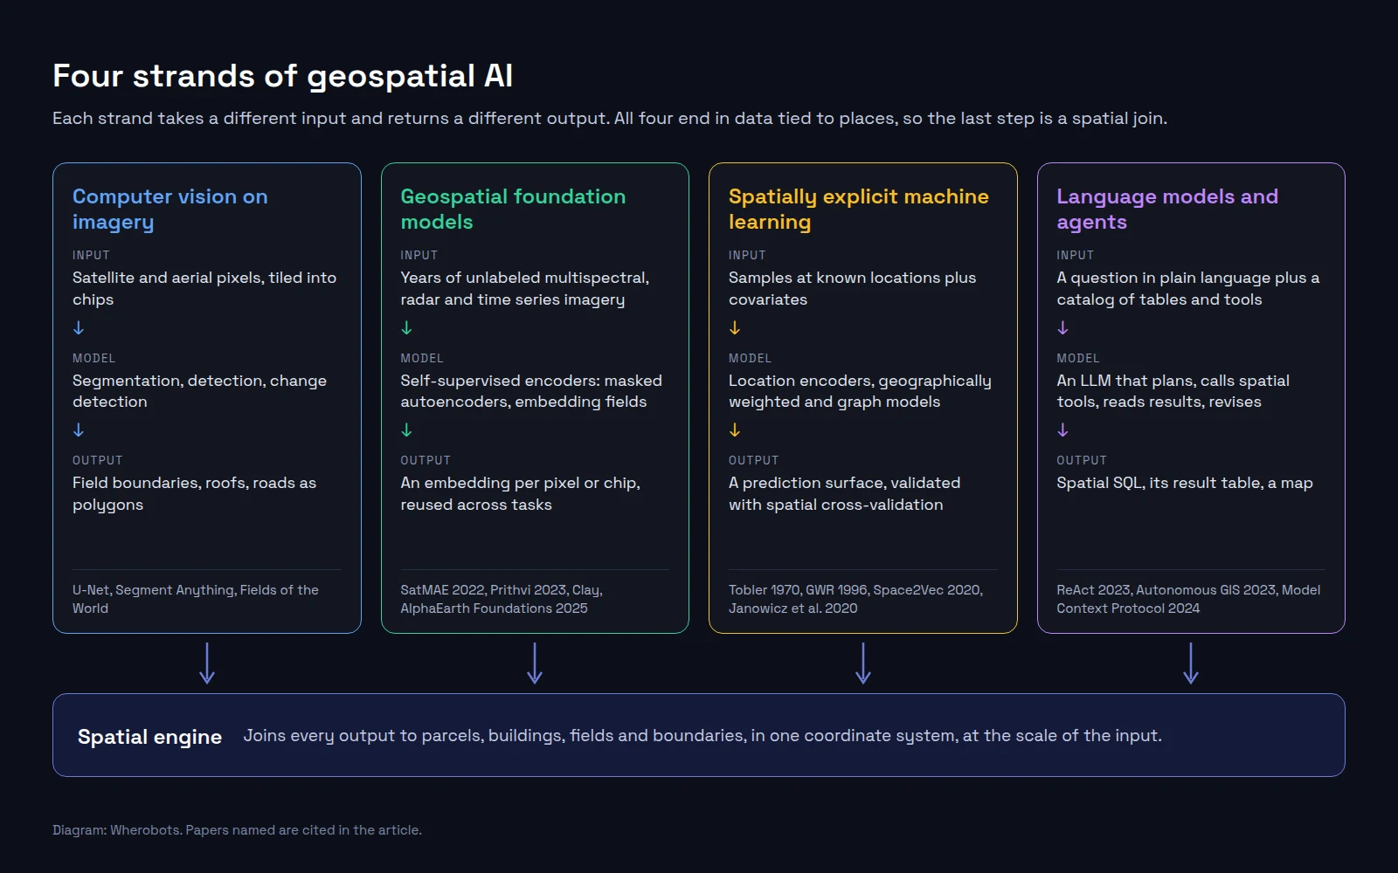Screen dimensions: 1398x873
Task: Select "Samples at known locations plus covariates"
Action: coord(852,288)
